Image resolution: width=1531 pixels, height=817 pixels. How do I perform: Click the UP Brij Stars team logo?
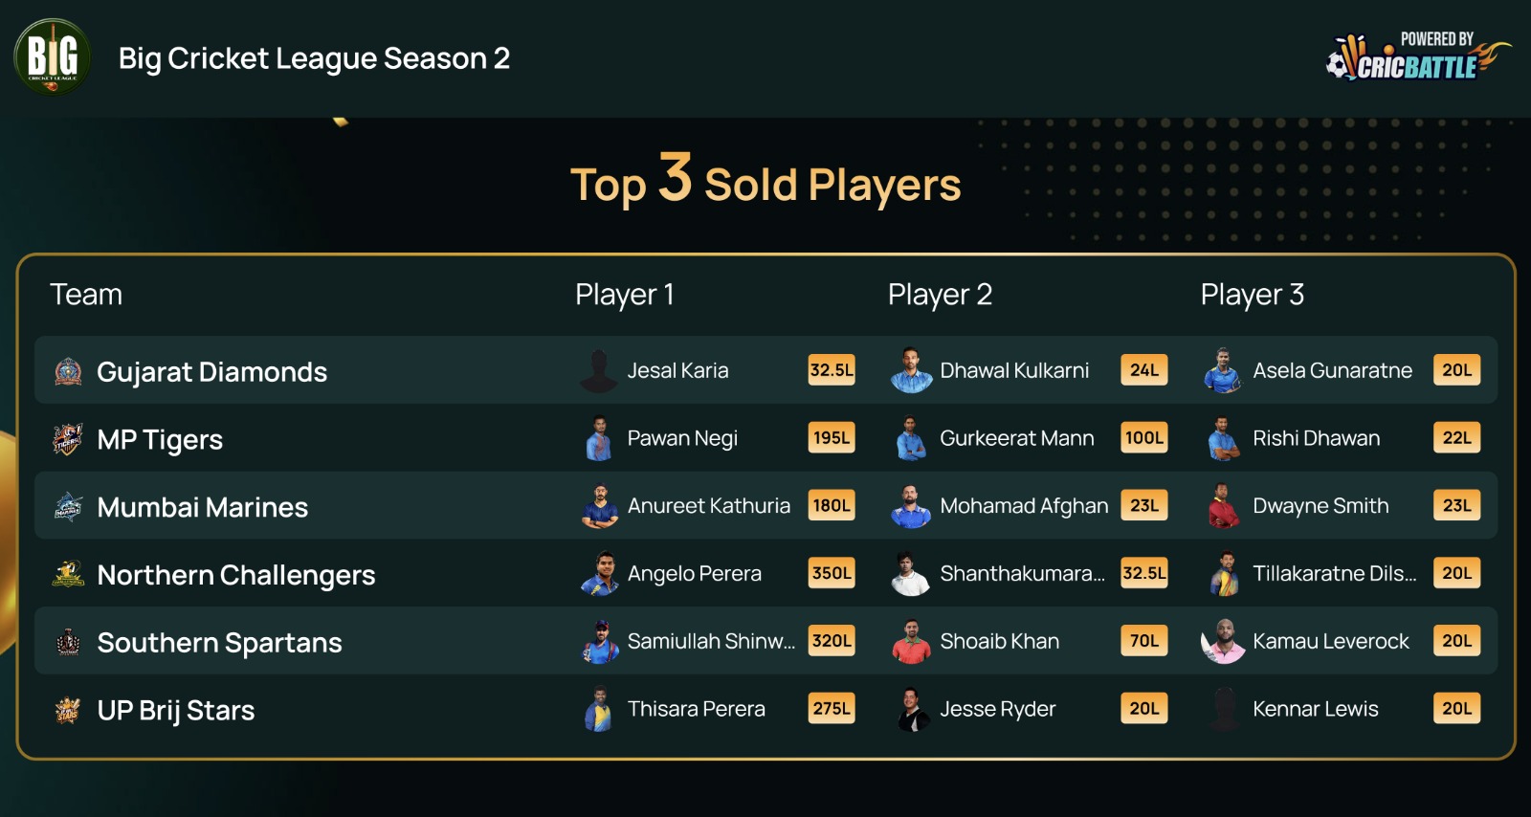[68, 710]
